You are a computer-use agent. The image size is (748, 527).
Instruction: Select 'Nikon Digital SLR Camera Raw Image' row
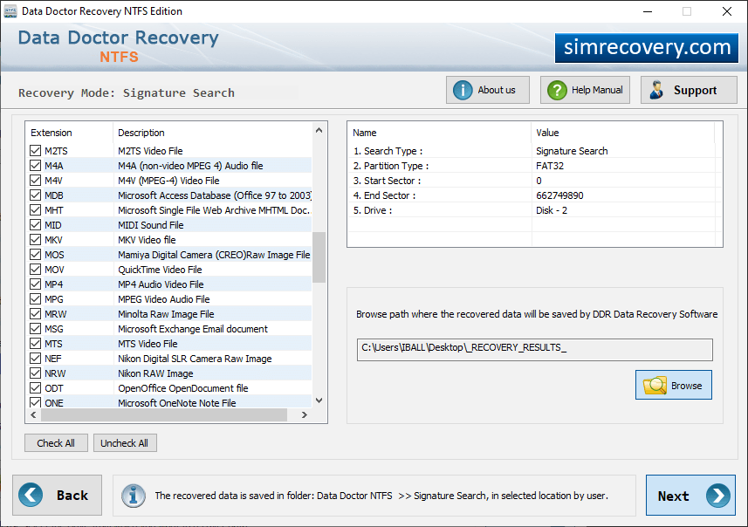point(168,359)
